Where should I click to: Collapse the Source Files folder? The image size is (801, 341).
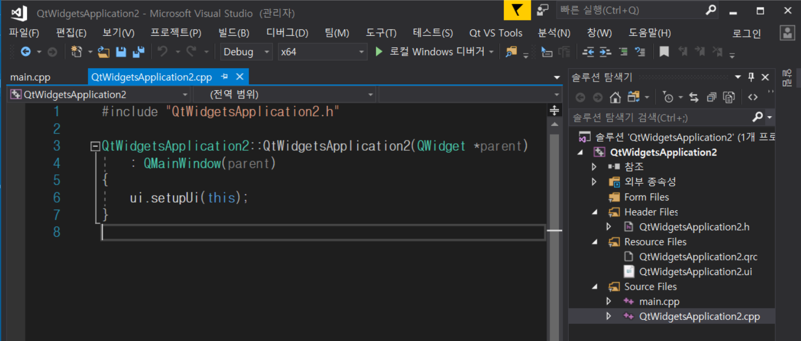(595, 287)
